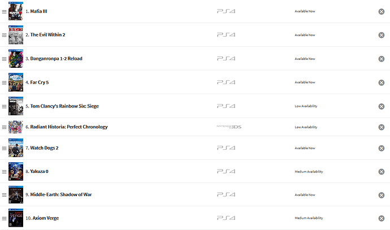Delete Far Cry 5 using X icon
This screenshot has height=230, width=390.
pyautogui.click(x=382, y=83)
